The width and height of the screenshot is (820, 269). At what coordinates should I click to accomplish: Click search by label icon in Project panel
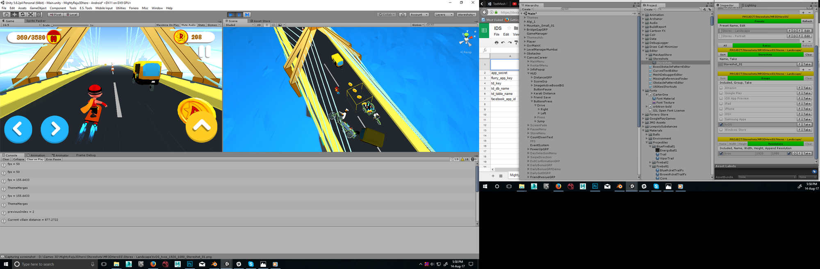710,9
